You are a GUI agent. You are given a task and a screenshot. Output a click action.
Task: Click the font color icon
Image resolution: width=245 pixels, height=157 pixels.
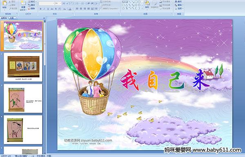(70, 9)
